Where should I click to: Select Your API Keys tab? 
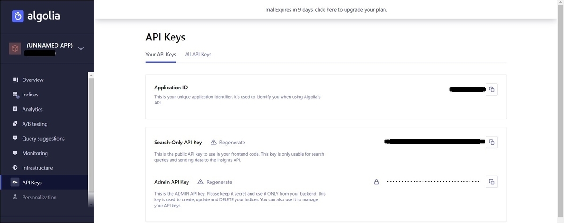(161, 55)
